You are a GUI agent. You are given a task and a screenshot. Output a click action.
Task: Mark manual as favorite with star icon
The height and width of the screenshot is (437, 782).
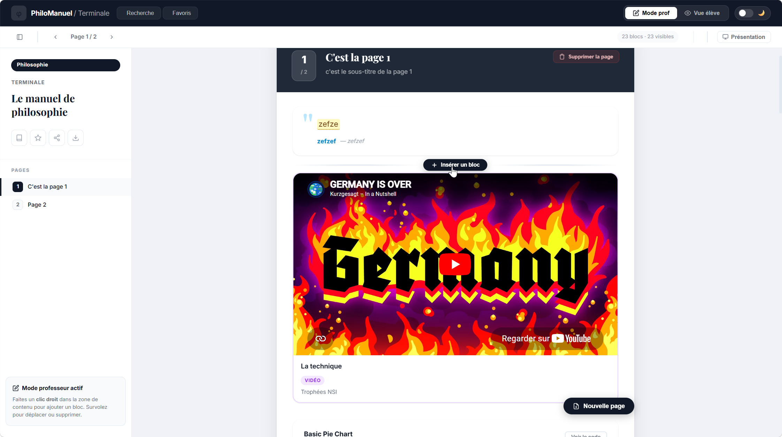coord(38,138)
